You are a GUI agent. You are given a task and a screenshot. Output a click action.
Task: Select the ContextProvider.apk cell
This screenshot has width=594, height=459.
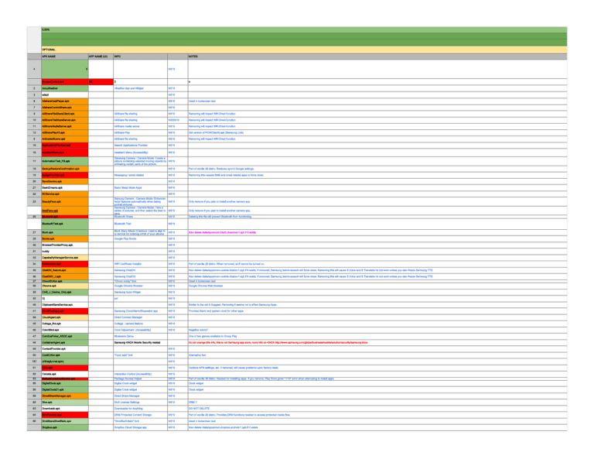(65, 349)
